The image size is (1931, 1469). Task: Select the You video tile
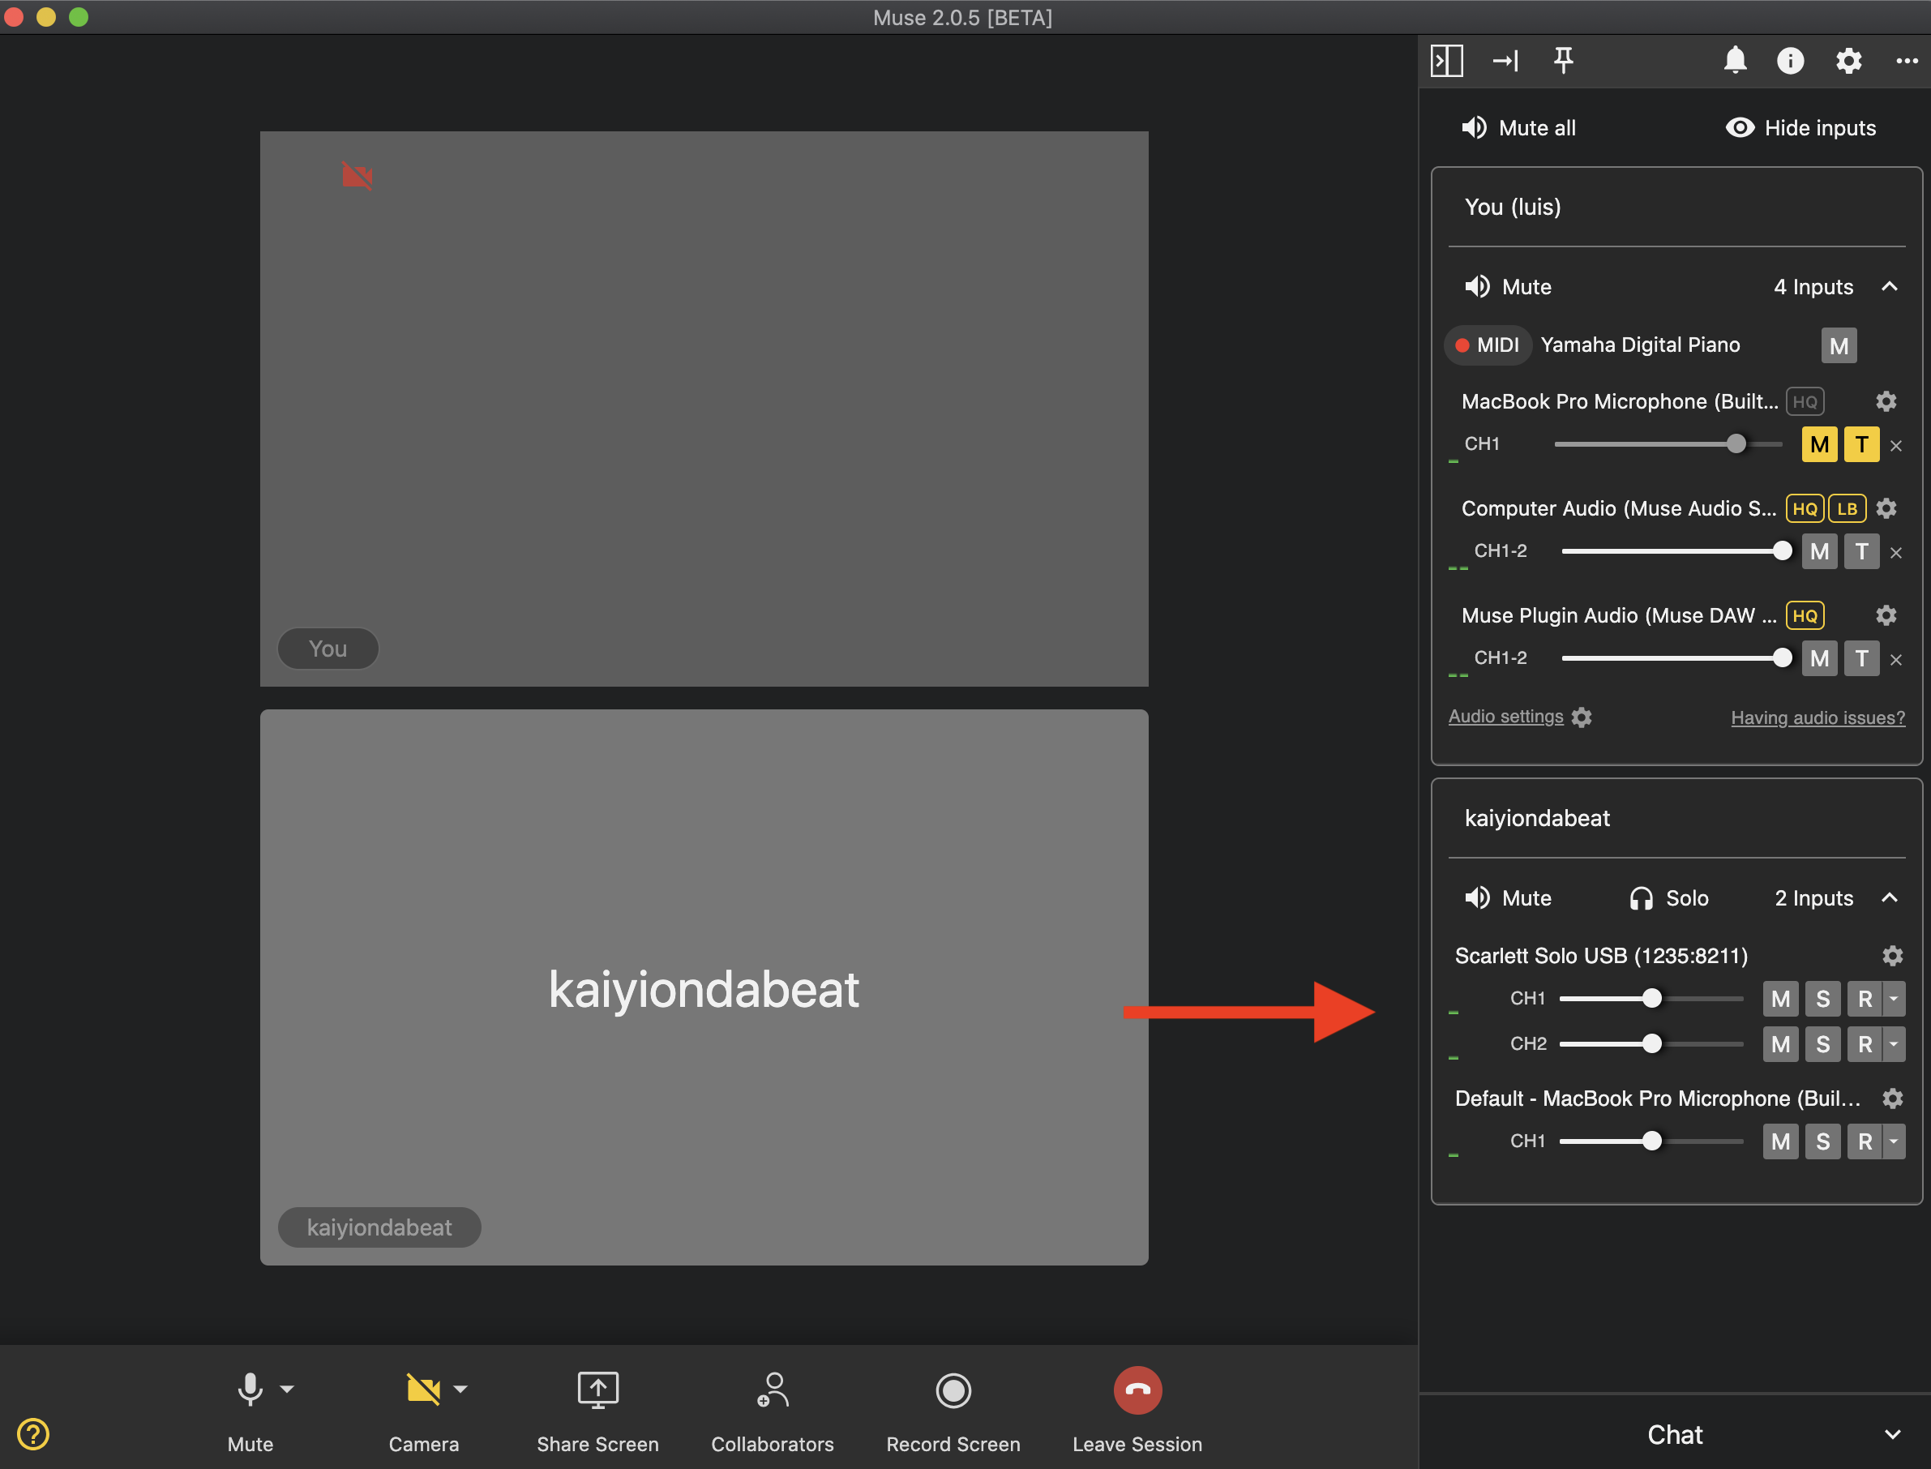(x=704, y=409)
